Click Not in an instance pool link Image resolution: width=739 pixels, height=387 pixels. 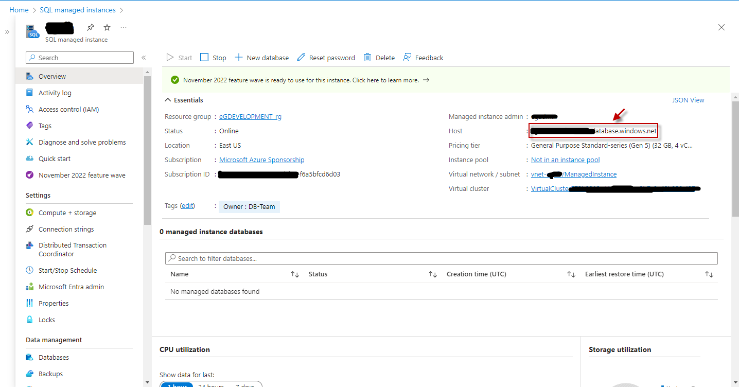(x=565, y=160)
